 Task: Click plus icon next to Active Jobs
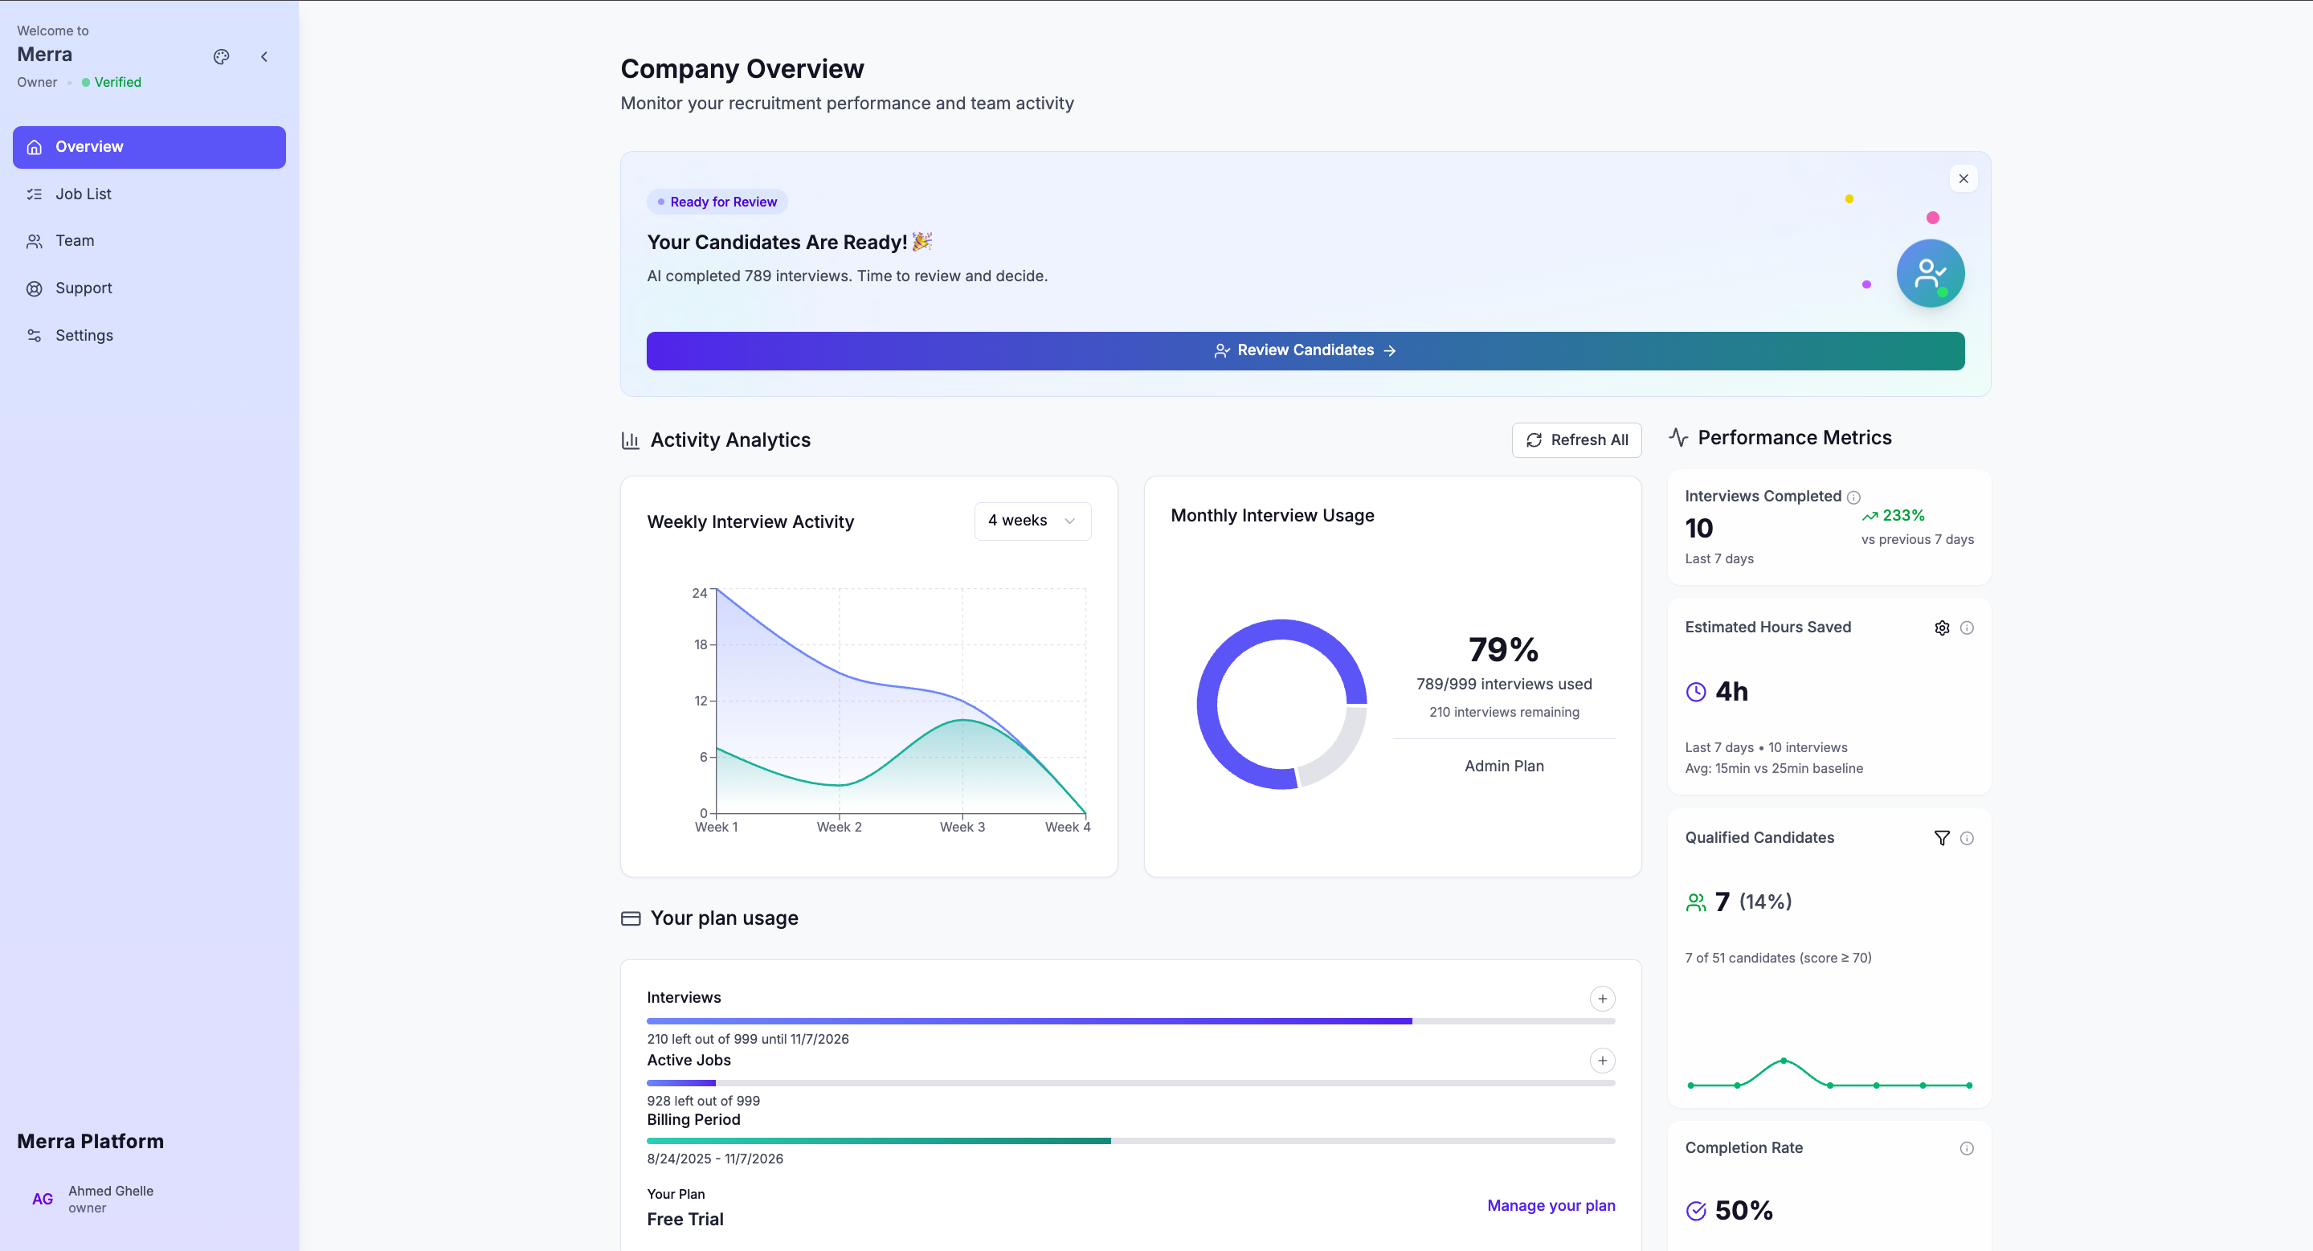pos(1602,1061)
